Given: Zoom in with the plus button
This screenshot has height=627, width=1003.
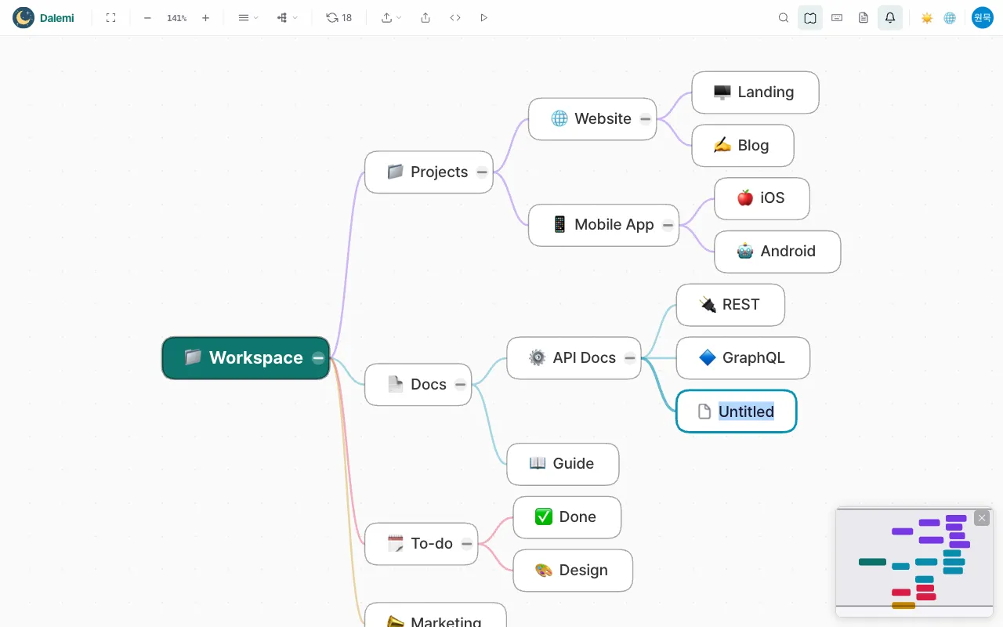Looking at the screenshot, I should tap(205, 17).
